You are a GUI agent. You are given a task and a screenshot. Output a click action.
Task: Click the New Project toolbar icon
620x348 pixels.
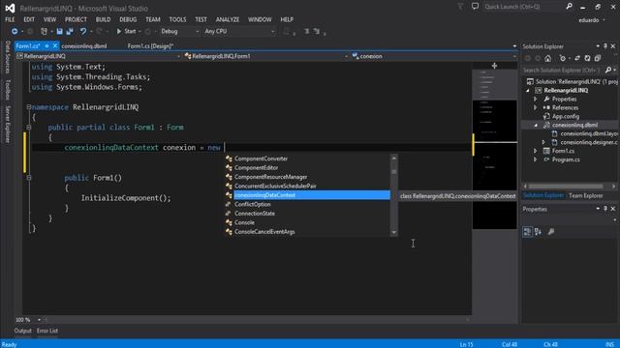point(44,31)
